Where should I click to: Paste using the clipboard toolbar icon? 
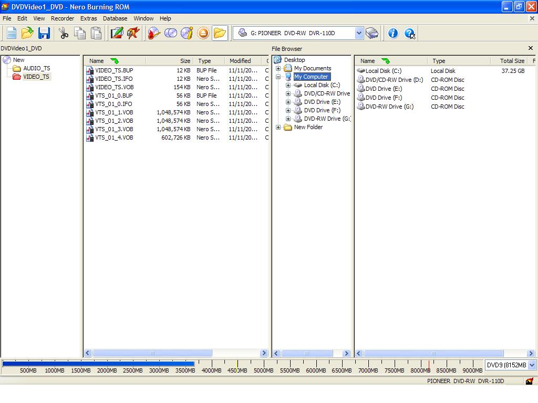(97, 33)
